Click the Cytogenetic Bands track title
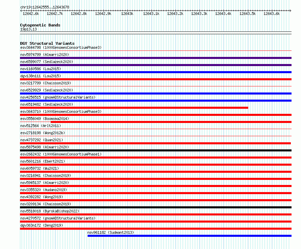The image size is (301, 249). click(x=40, y=25)
